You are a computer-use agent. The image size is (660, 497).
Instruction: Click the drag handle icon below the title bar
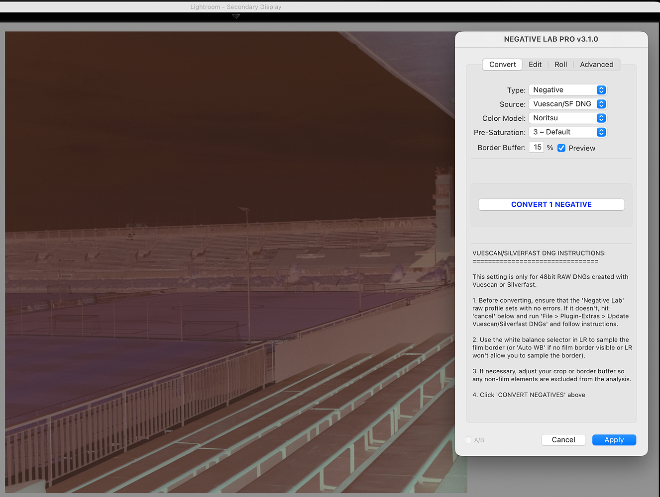(235, 16)
